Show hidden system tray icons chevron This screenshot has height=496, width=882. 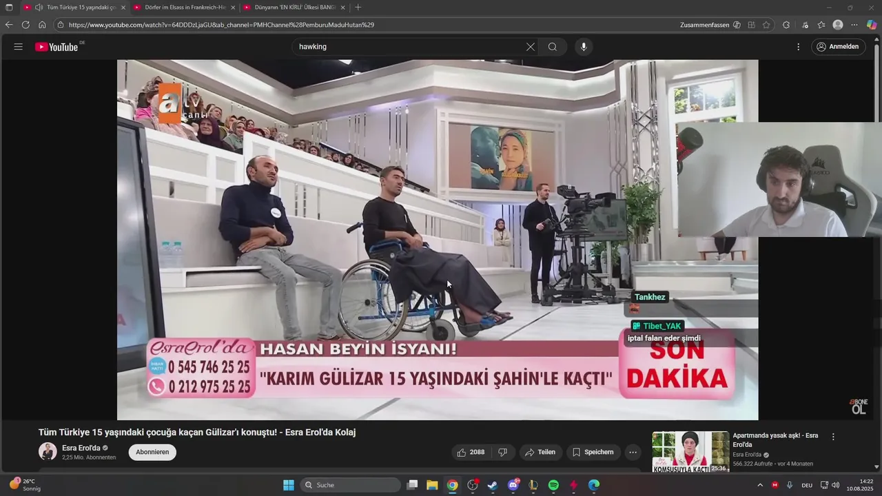[760, 485]
